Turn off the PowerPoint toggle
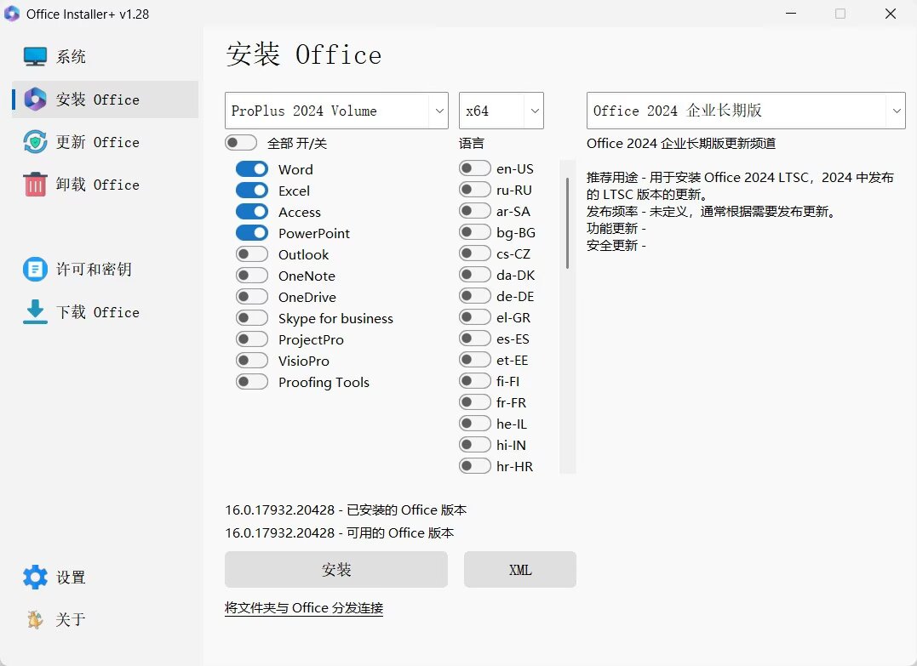Viewport: 917px width, 666px height. 252,233
